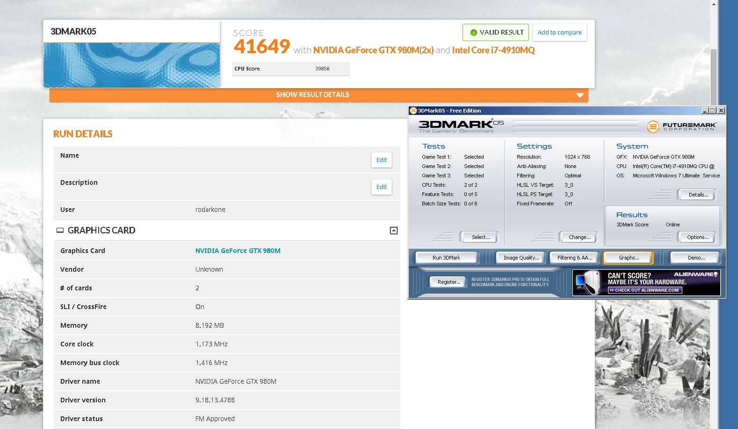Screen dimensions: 738x429
Task: Click the 3DMARK05 Gamers' Benchmark logo
Action: (461, 126)
